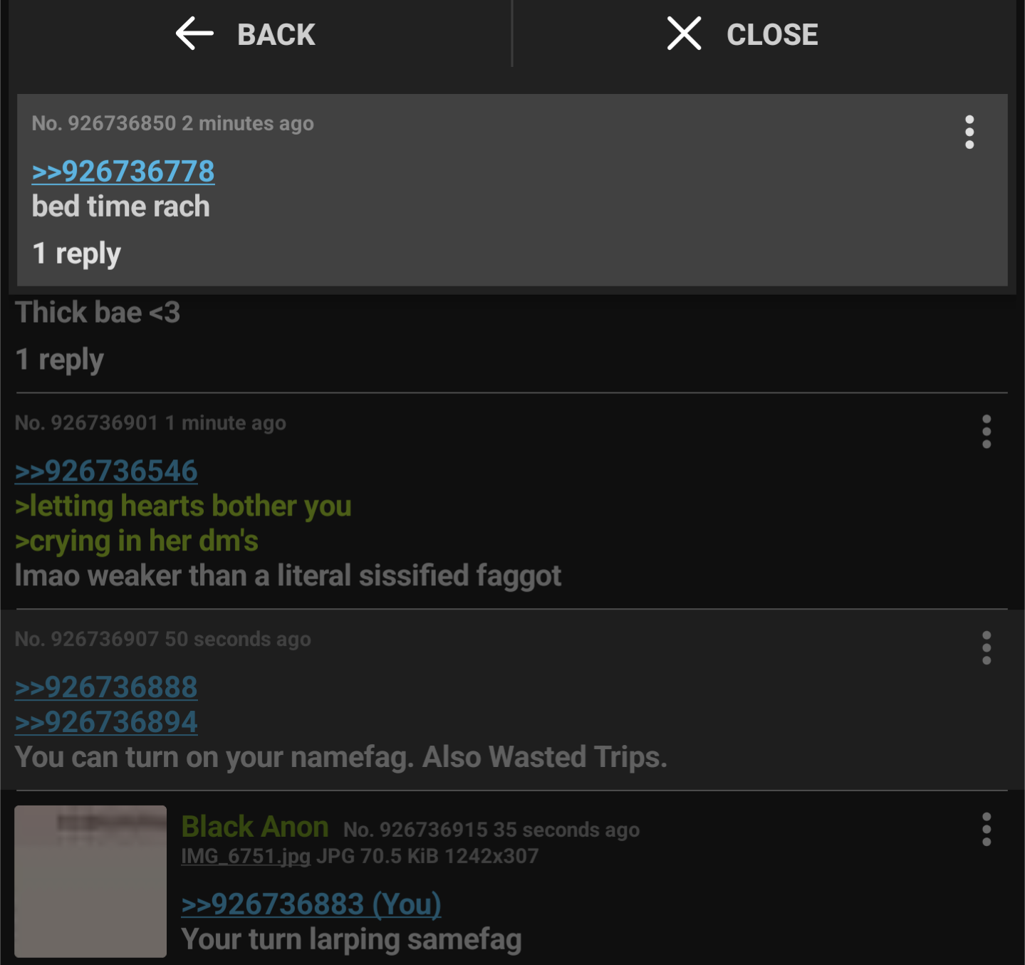Follow quote link >>926736894
This screenshot has width=1025, height=965.
[106, 722]
